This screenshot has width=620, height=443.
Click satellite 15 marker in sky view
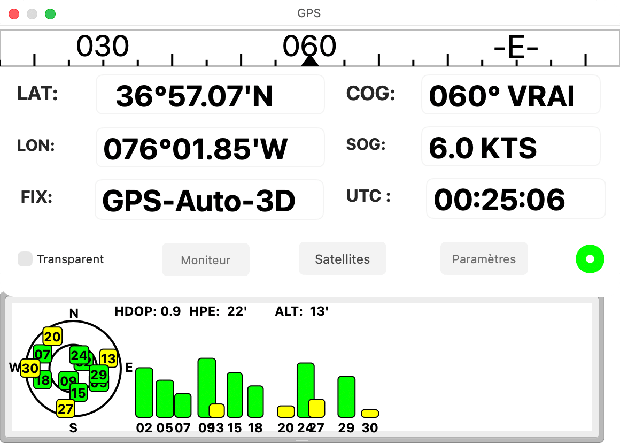click(78, 392)
